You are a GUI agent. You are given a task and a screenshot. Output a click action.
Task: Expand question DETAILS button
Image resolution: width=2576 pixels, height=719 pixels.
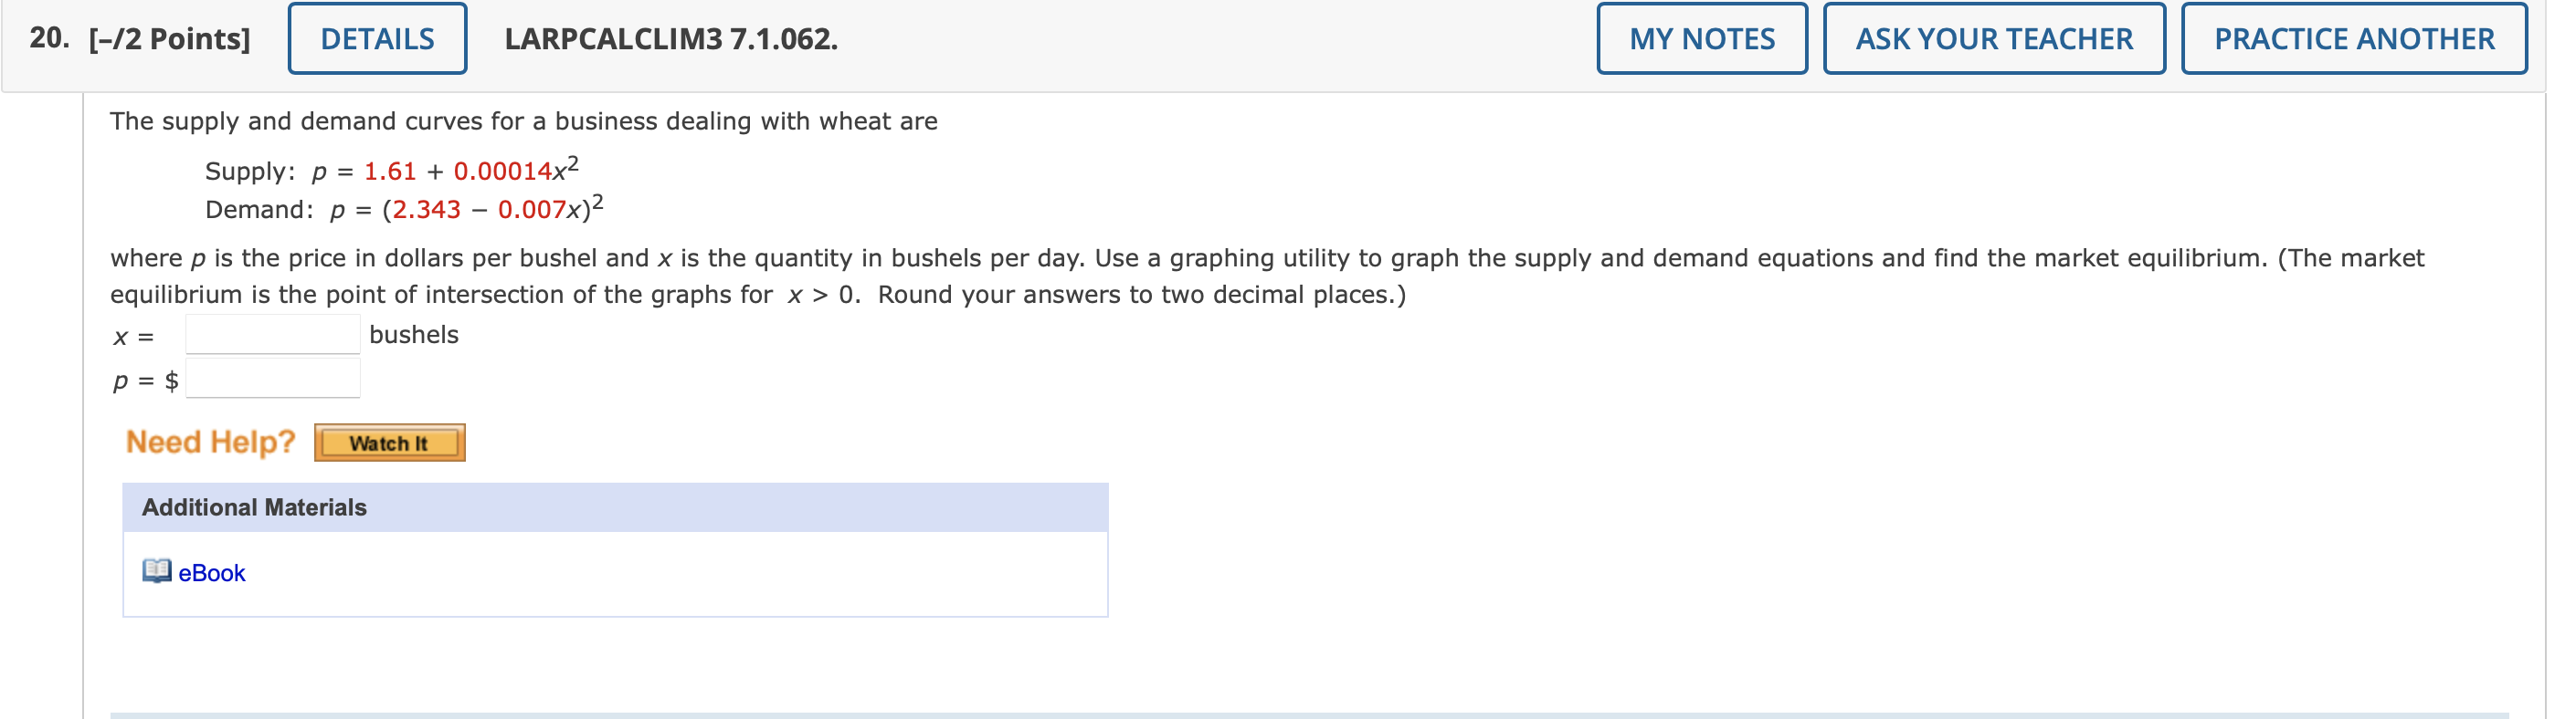coord(377,39)
